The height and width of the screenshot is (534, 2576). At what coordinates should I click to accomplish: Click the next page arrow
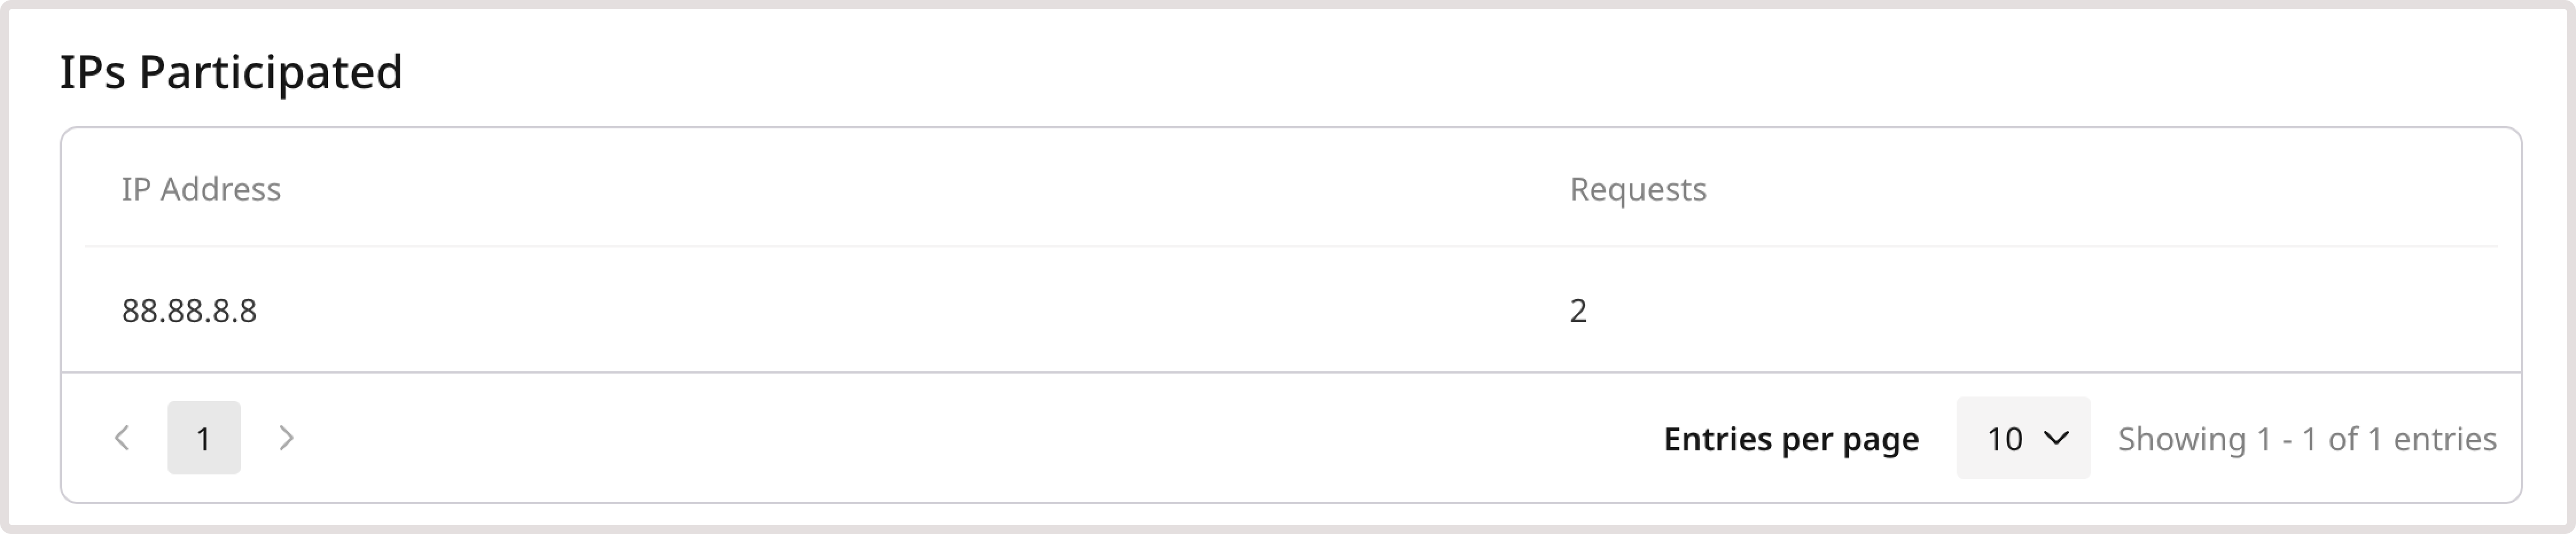click(x=286, y=438)
